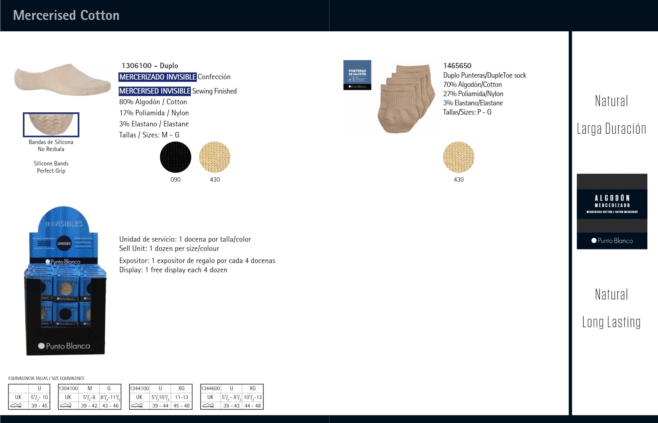
Task: Click the 1306100 – Duplo product title
Action: click(x=150, y=66)
